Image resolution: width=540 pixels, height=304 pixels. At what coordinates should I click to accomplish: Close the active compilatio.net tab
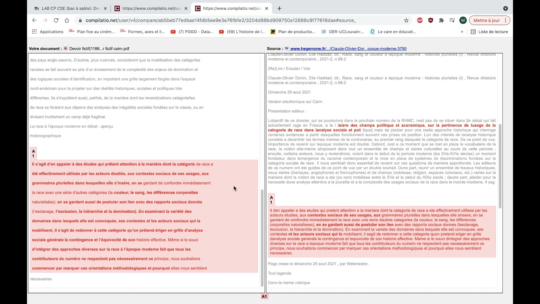click(x=266, y=8)
